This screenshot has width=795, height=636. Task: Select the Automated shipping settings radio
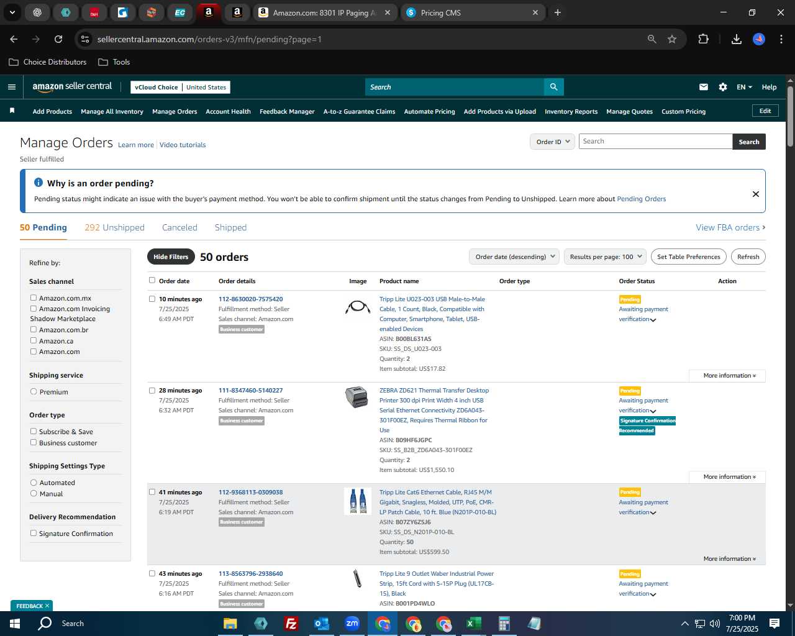(34, 482)
